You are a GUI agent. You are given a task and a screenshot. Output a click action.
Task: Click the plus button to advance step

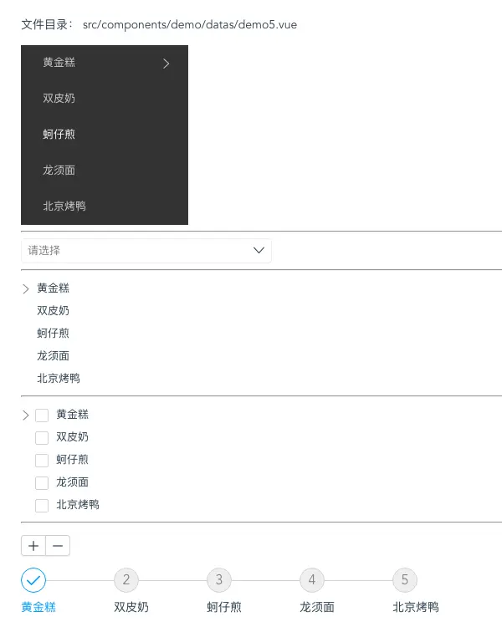pos(33,546)
